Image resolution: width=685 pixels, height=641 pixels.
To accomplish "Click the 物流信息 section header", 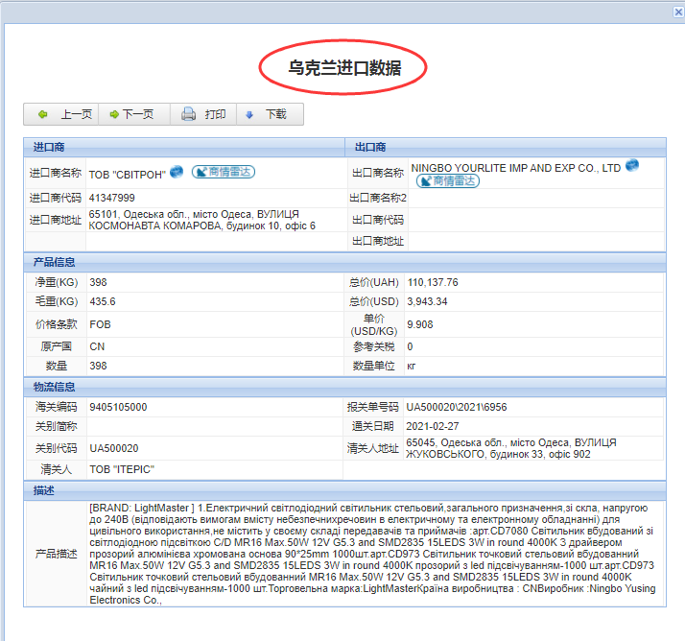I will pyautogui.click(x=55, y=387).
